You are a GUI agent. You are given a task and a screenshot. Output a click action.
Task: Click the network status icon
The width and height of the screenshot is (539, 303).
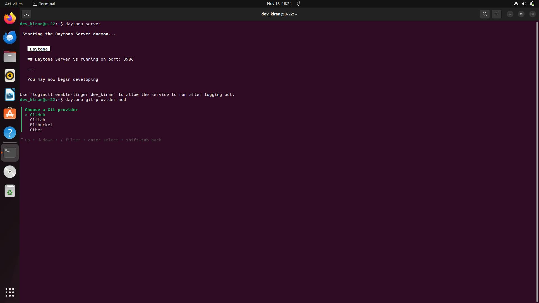point(516,4)
